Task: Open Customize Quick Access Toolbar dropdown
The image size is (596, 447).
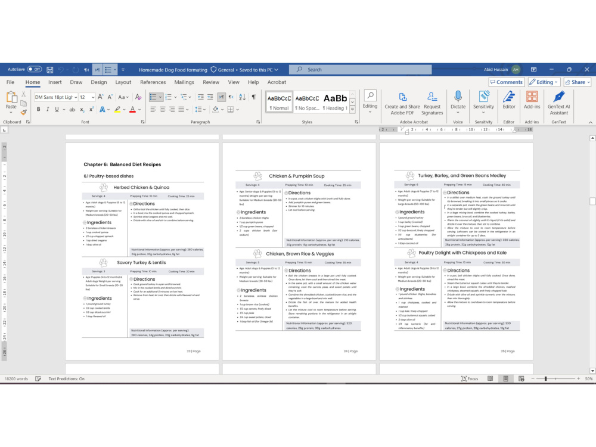Action: coord(123,70)
